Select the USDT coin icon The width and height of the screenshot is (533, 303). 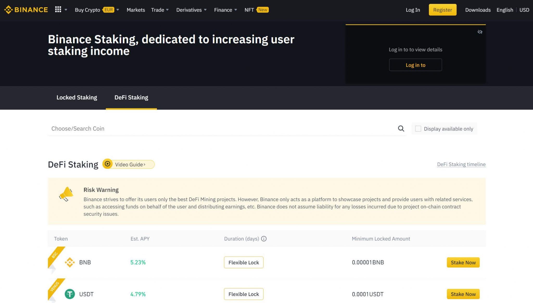point(69,294)
